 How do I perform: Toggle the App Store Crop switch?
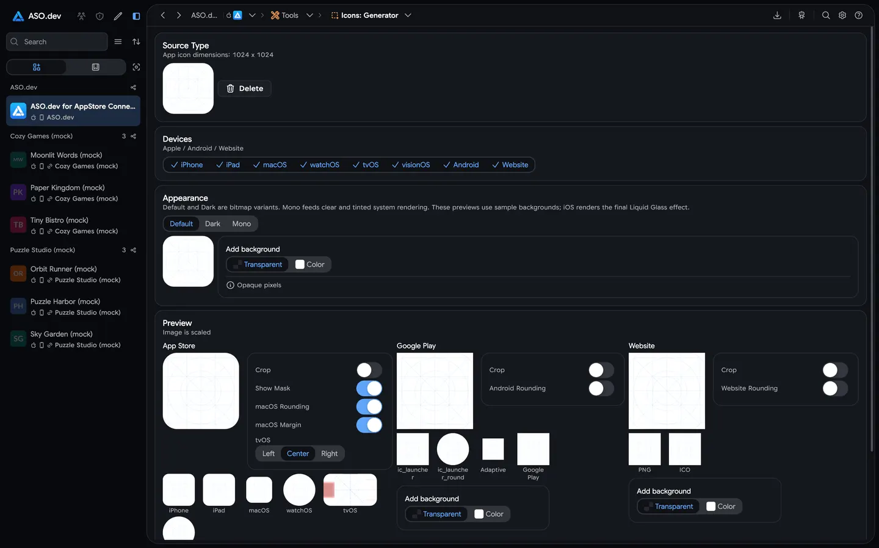[369, 370]
